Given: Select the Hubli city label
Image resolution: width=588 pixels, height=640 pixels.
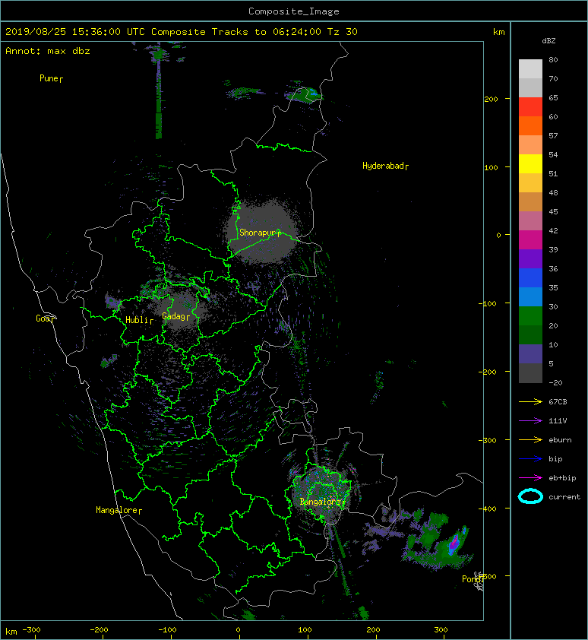Looking at the screenshot, I should (139, 320).
